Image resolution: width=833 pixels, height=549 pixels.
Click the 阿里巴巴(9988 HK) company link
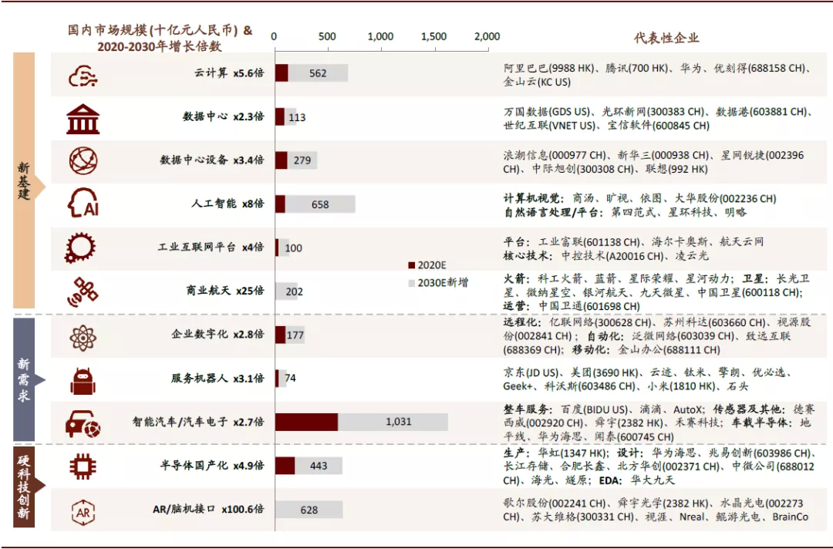pyautogui.click(x=548, y=68)
